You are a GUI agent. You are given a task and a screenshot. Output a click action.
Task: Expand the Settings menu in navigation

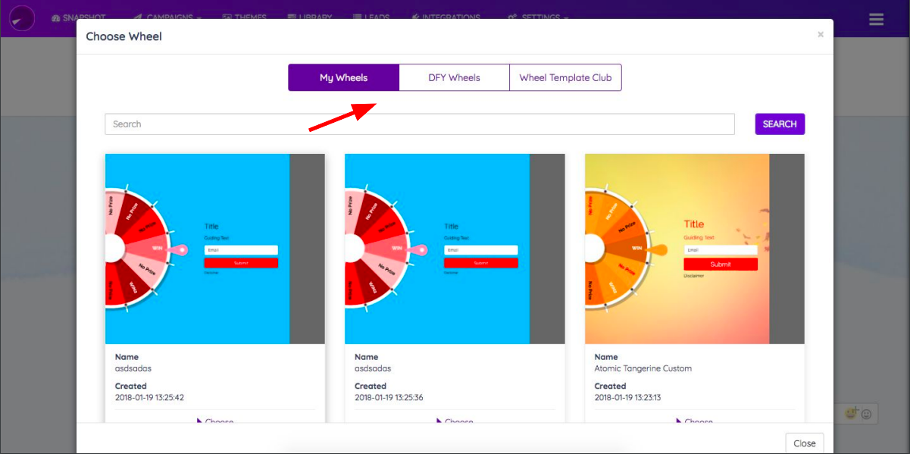539,17
